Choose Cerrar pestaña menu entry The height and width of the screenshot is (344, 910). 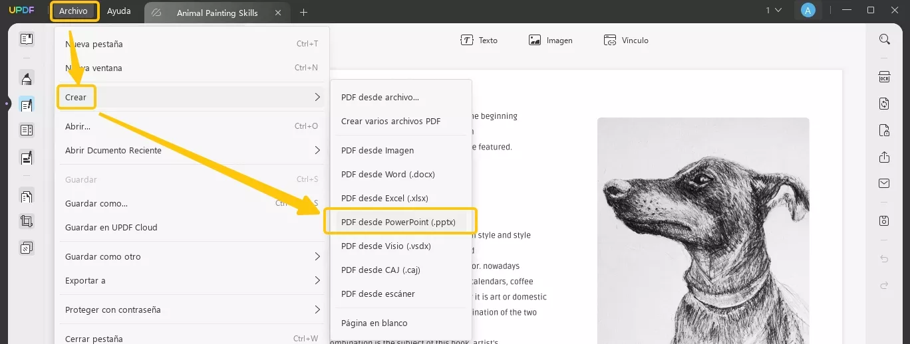pos(192,338)
